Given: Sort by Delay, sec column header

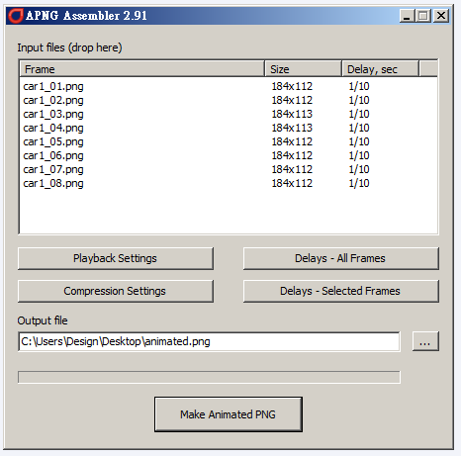Looking at the screenshot, I should point(381,69).
